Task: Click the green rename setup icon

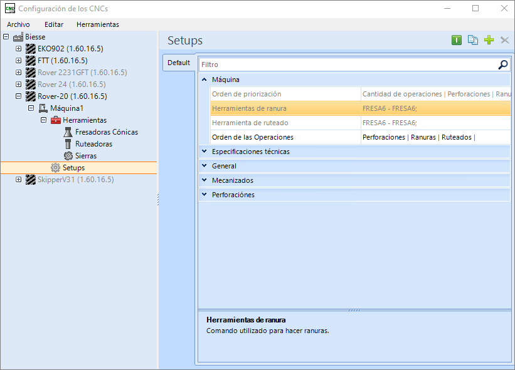Action: point(457,40)
